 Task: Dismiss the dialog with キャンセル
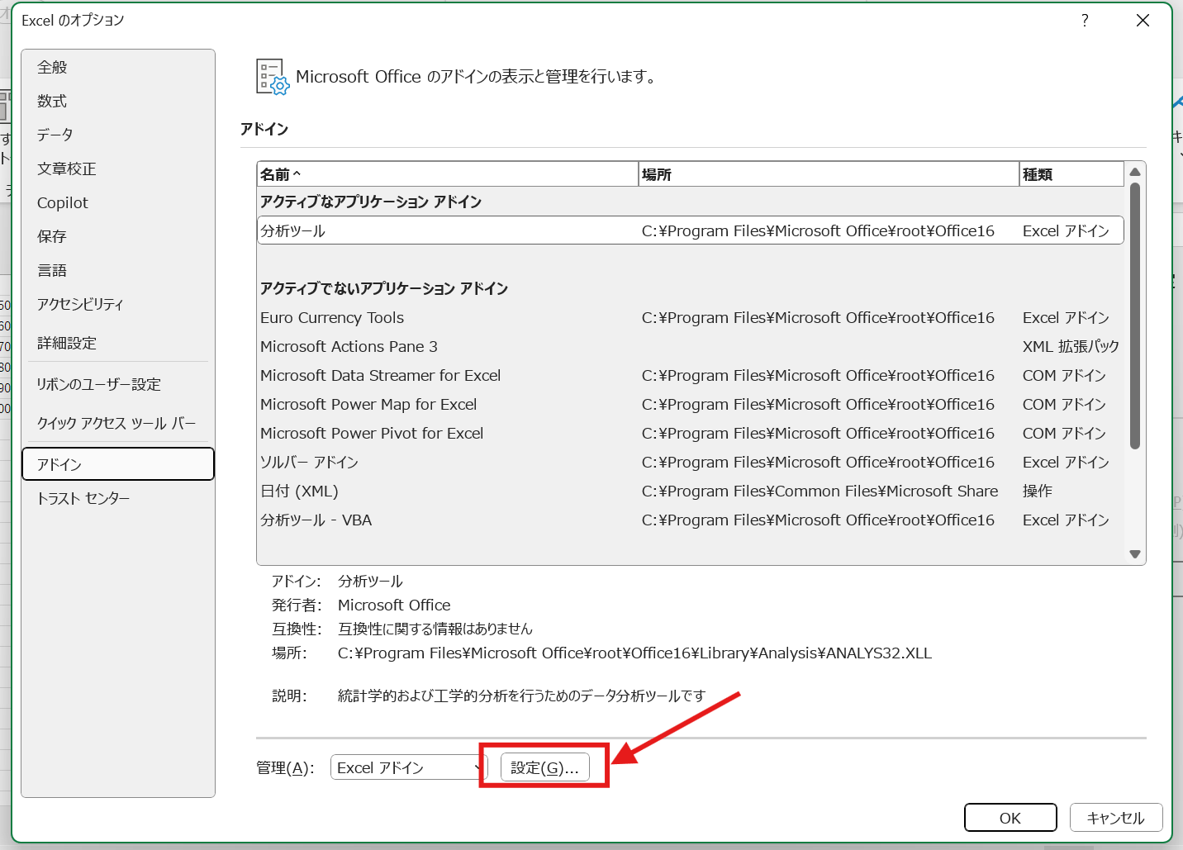(1115, 817)
